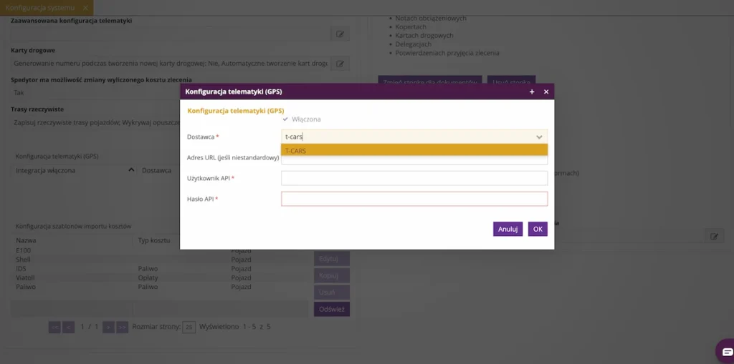Click the Usuń button

click(x=332, y=292)
